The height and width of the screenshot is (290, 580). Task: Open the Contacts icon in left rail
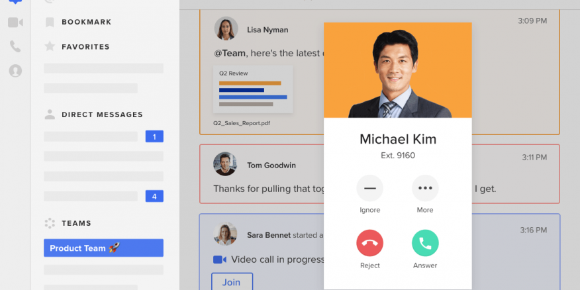click(15, 70)
